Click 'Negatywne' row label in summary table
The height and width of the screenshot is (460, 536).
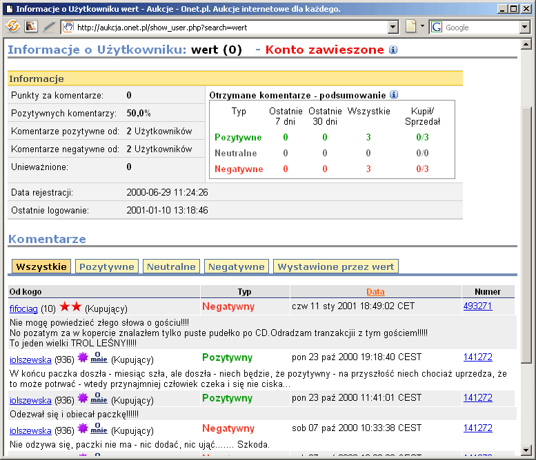239,169
